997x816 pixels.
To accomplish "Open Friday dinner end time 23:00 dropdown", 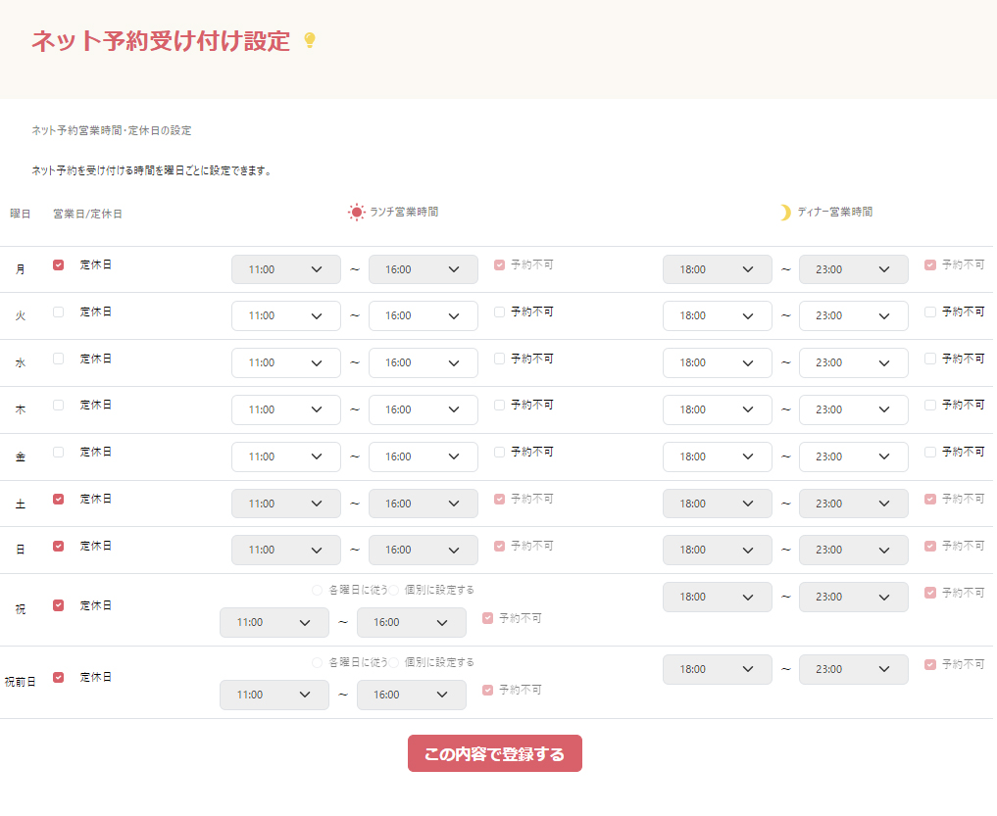I will click(x=853, y=456).
